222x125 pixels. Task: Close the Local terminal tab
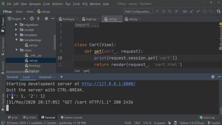(32, 77)
